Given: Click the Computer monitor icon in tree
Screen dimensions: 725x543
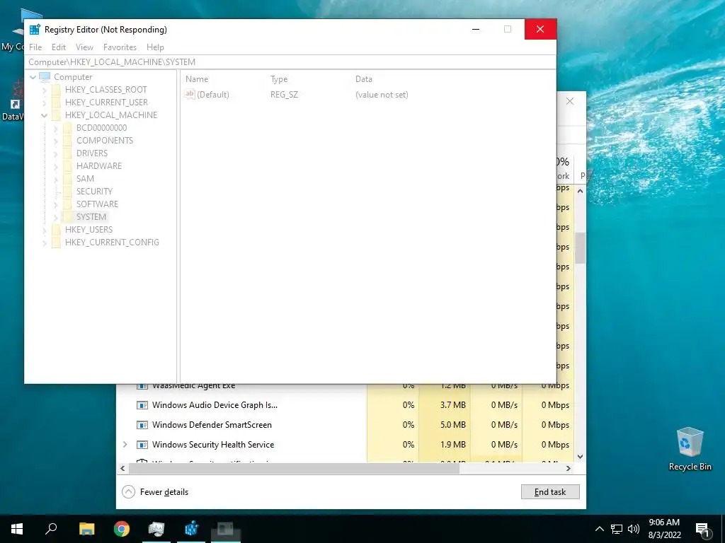Looking at the screenshot, I should pos(45,76).
